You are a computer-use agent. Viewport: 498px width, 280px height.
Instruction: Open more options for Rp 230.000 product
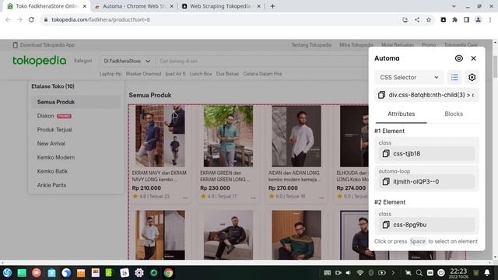tap(253, 197)
